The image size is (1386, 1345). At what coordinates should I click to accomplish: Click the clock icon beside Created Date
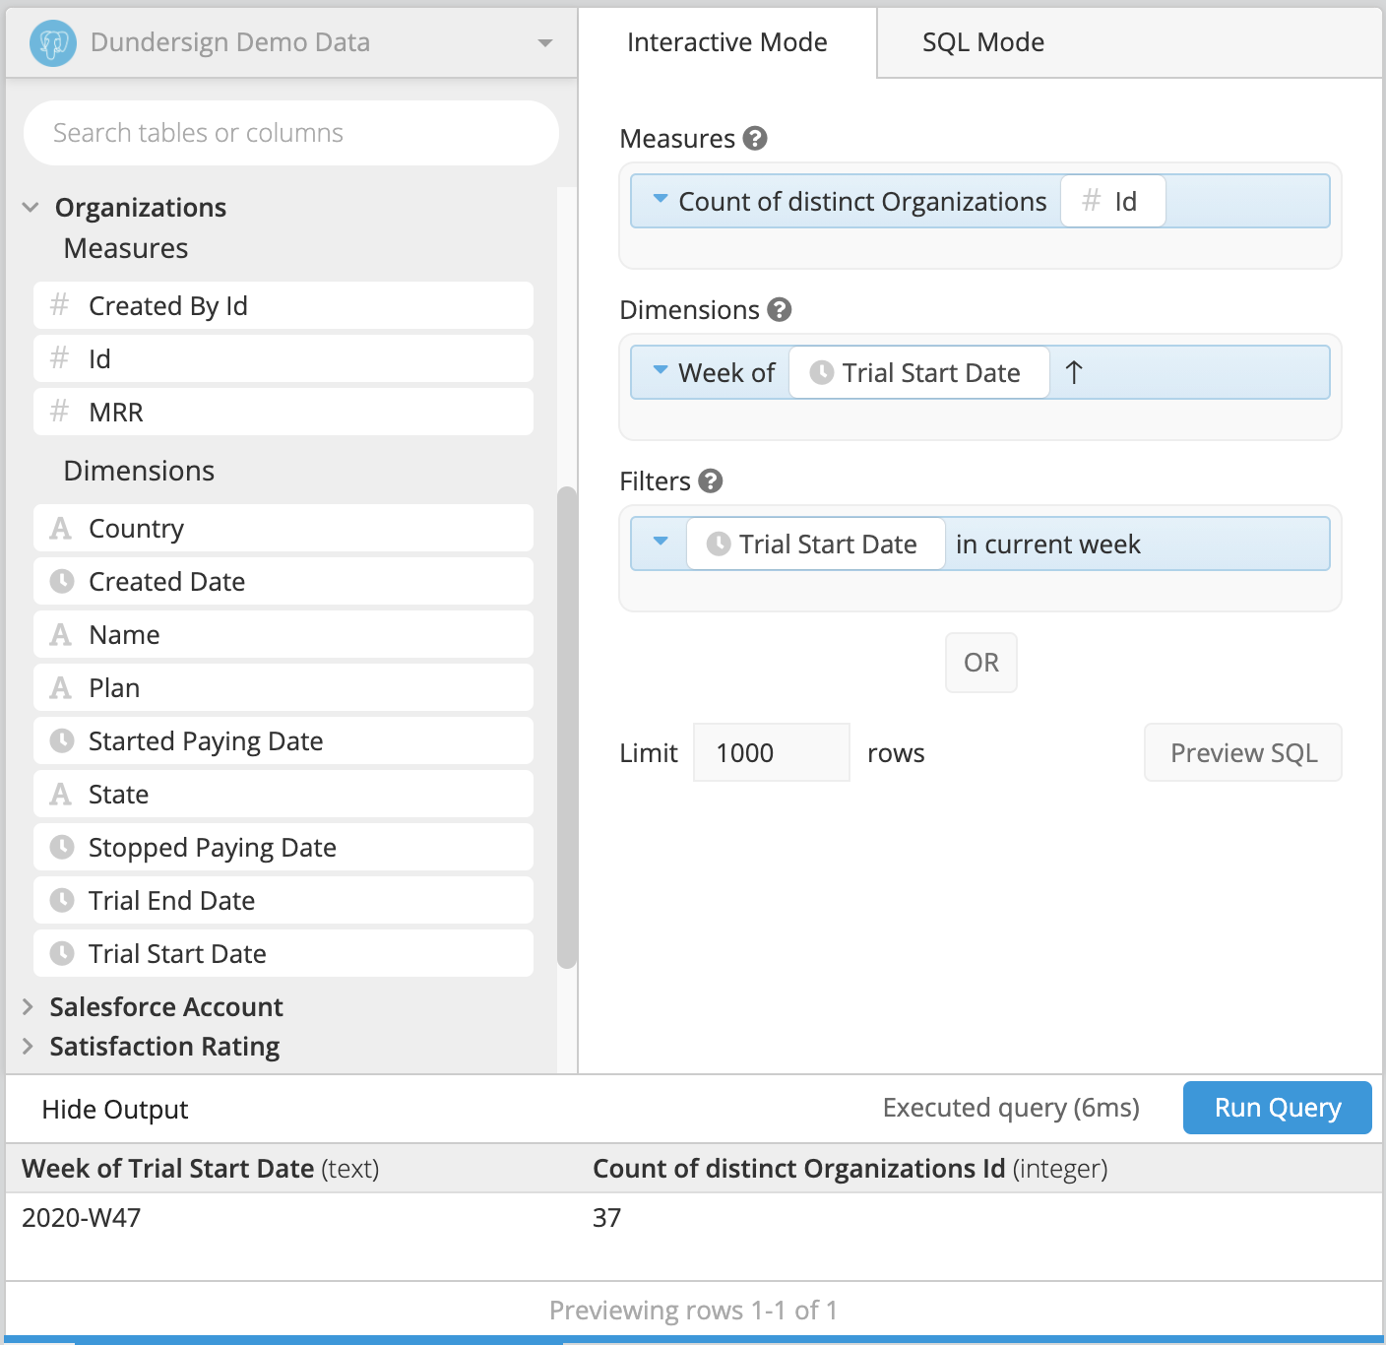point(62,581)
